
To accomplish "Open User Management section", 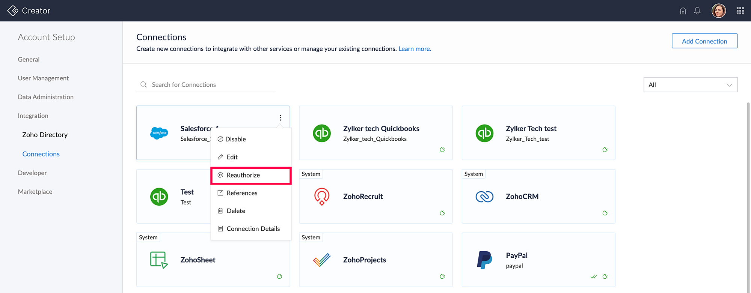I will pos(43,78).
